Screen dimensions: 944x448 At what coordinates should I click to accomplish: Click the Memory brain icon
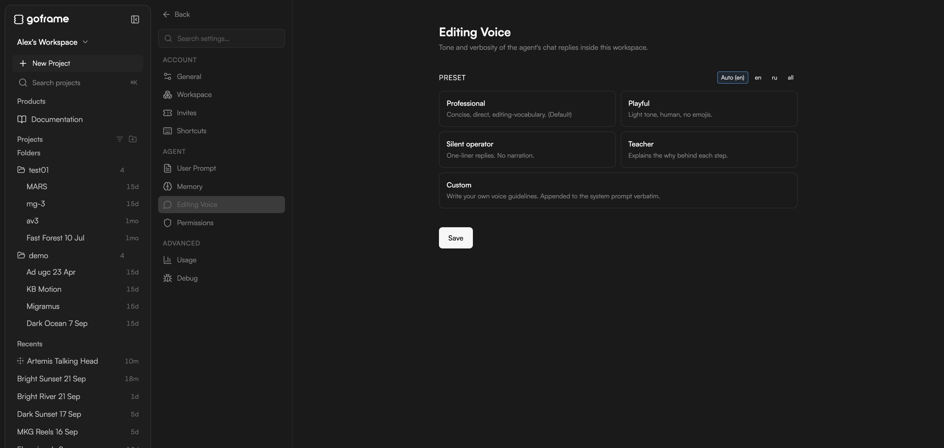168,186
